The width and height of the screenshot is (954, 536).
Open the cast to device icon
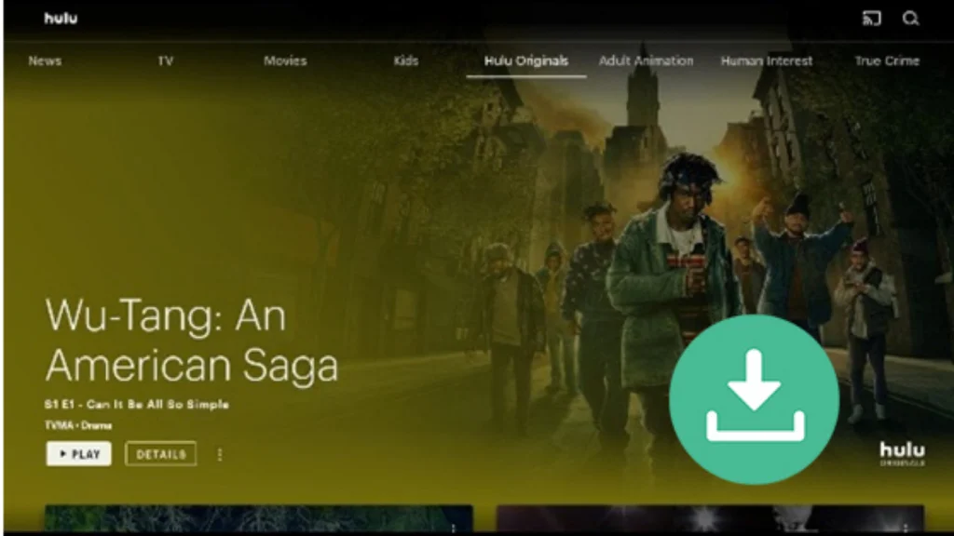coord(871,19)
